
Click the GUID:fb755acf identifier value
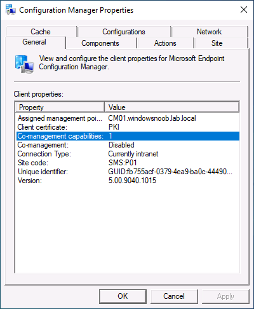(x=170, y=172)
